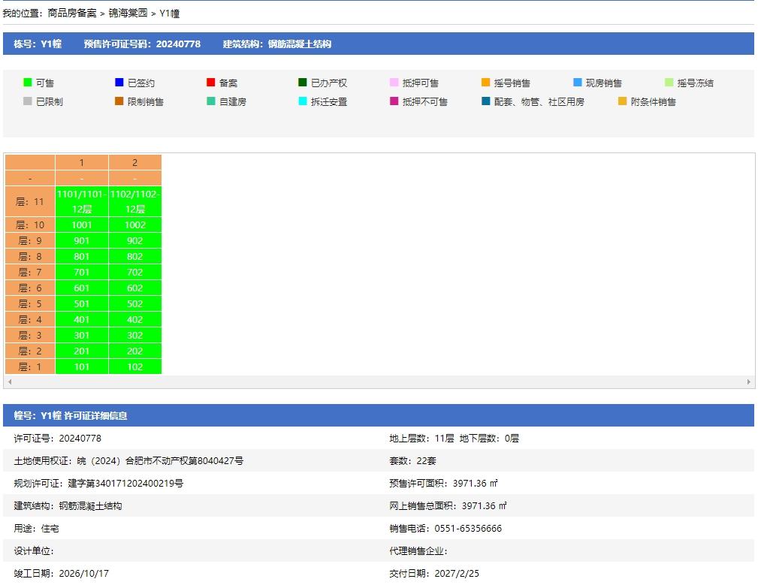
Task: Click the left scroll arrow of table scrollbar
Action: tap(10, 381)
